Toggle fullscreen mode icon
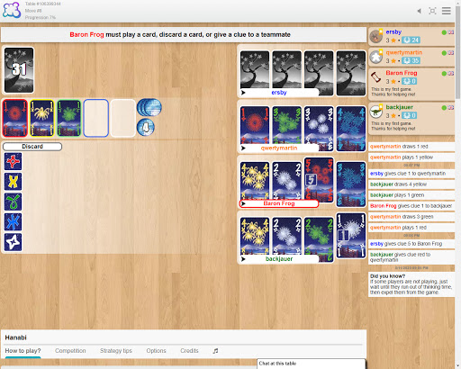The image size is (461, 369). 432,11
